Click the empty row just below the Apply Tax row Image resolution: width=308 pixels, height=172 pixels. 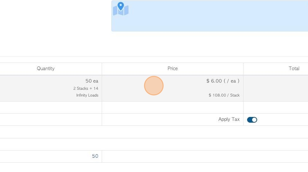click(154, 132)
